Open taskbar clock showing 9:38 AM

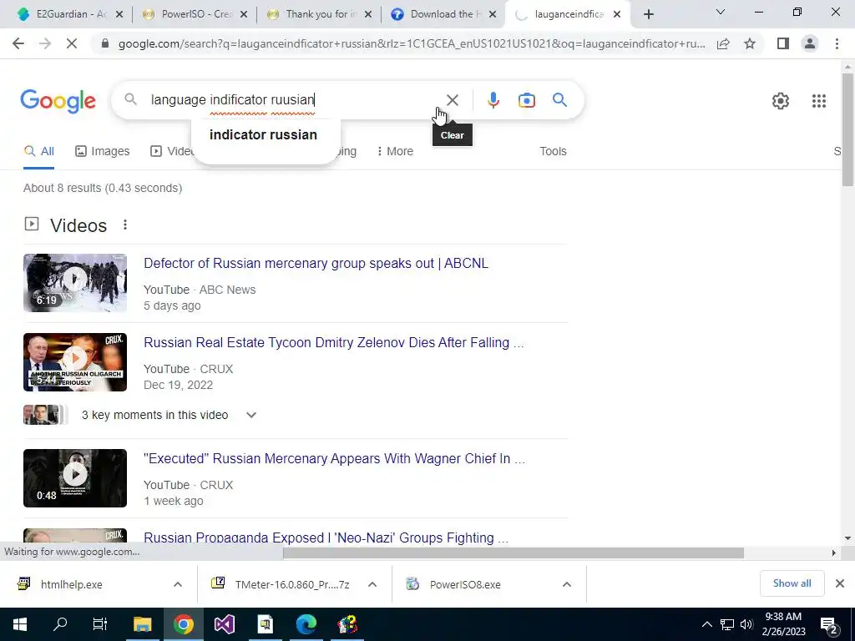[783, 624]
